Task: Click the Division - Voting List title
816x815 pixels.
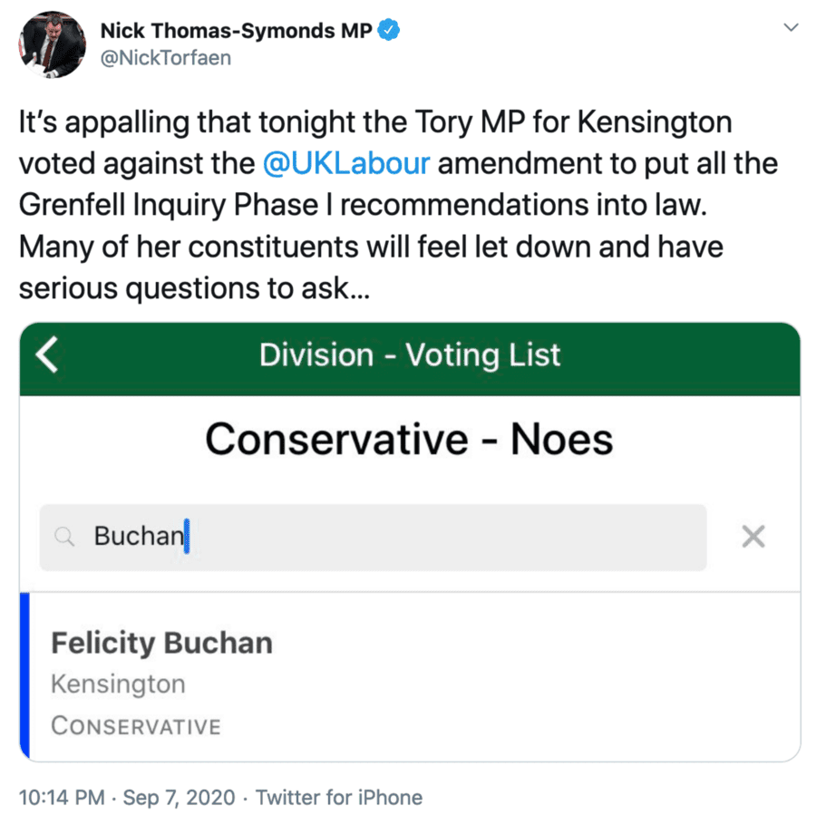Action: point(410,354)
